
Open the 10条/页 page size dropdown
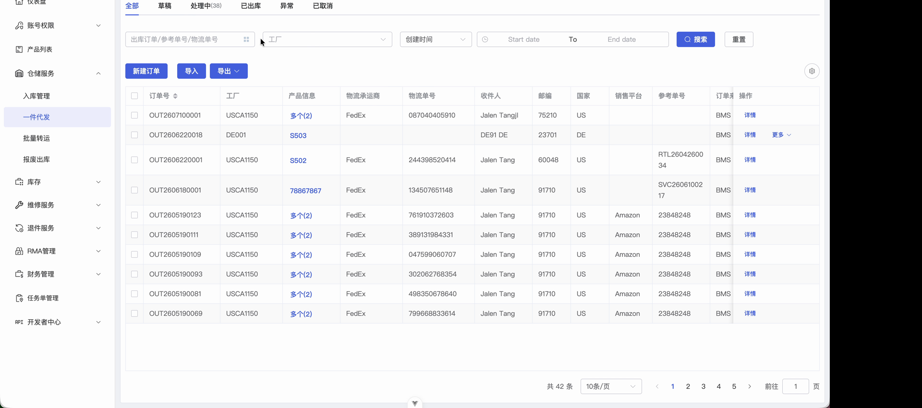[x=611, y=386]
